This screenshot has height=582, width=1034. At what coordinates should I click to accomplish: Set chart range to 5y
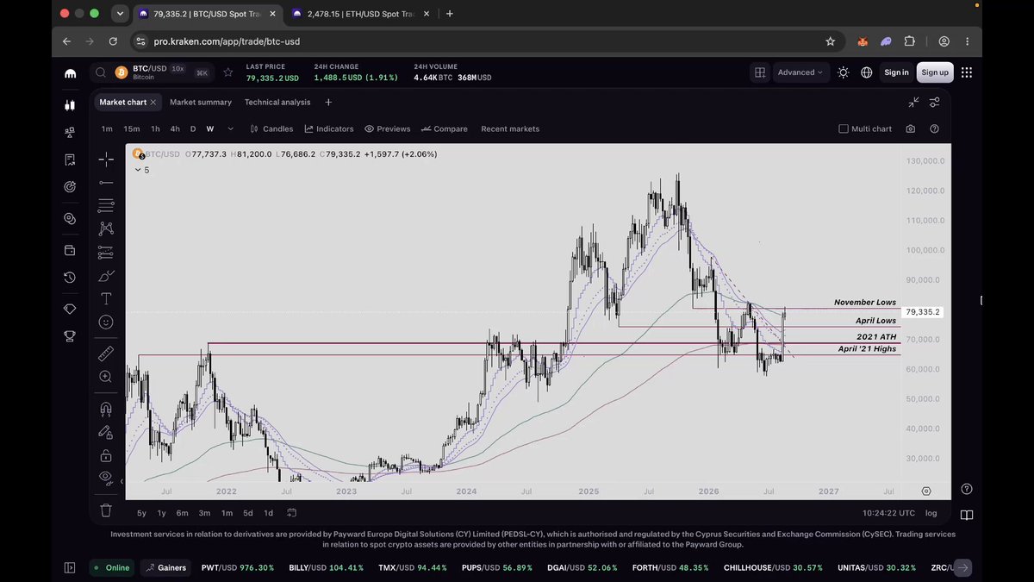[141, 513]
